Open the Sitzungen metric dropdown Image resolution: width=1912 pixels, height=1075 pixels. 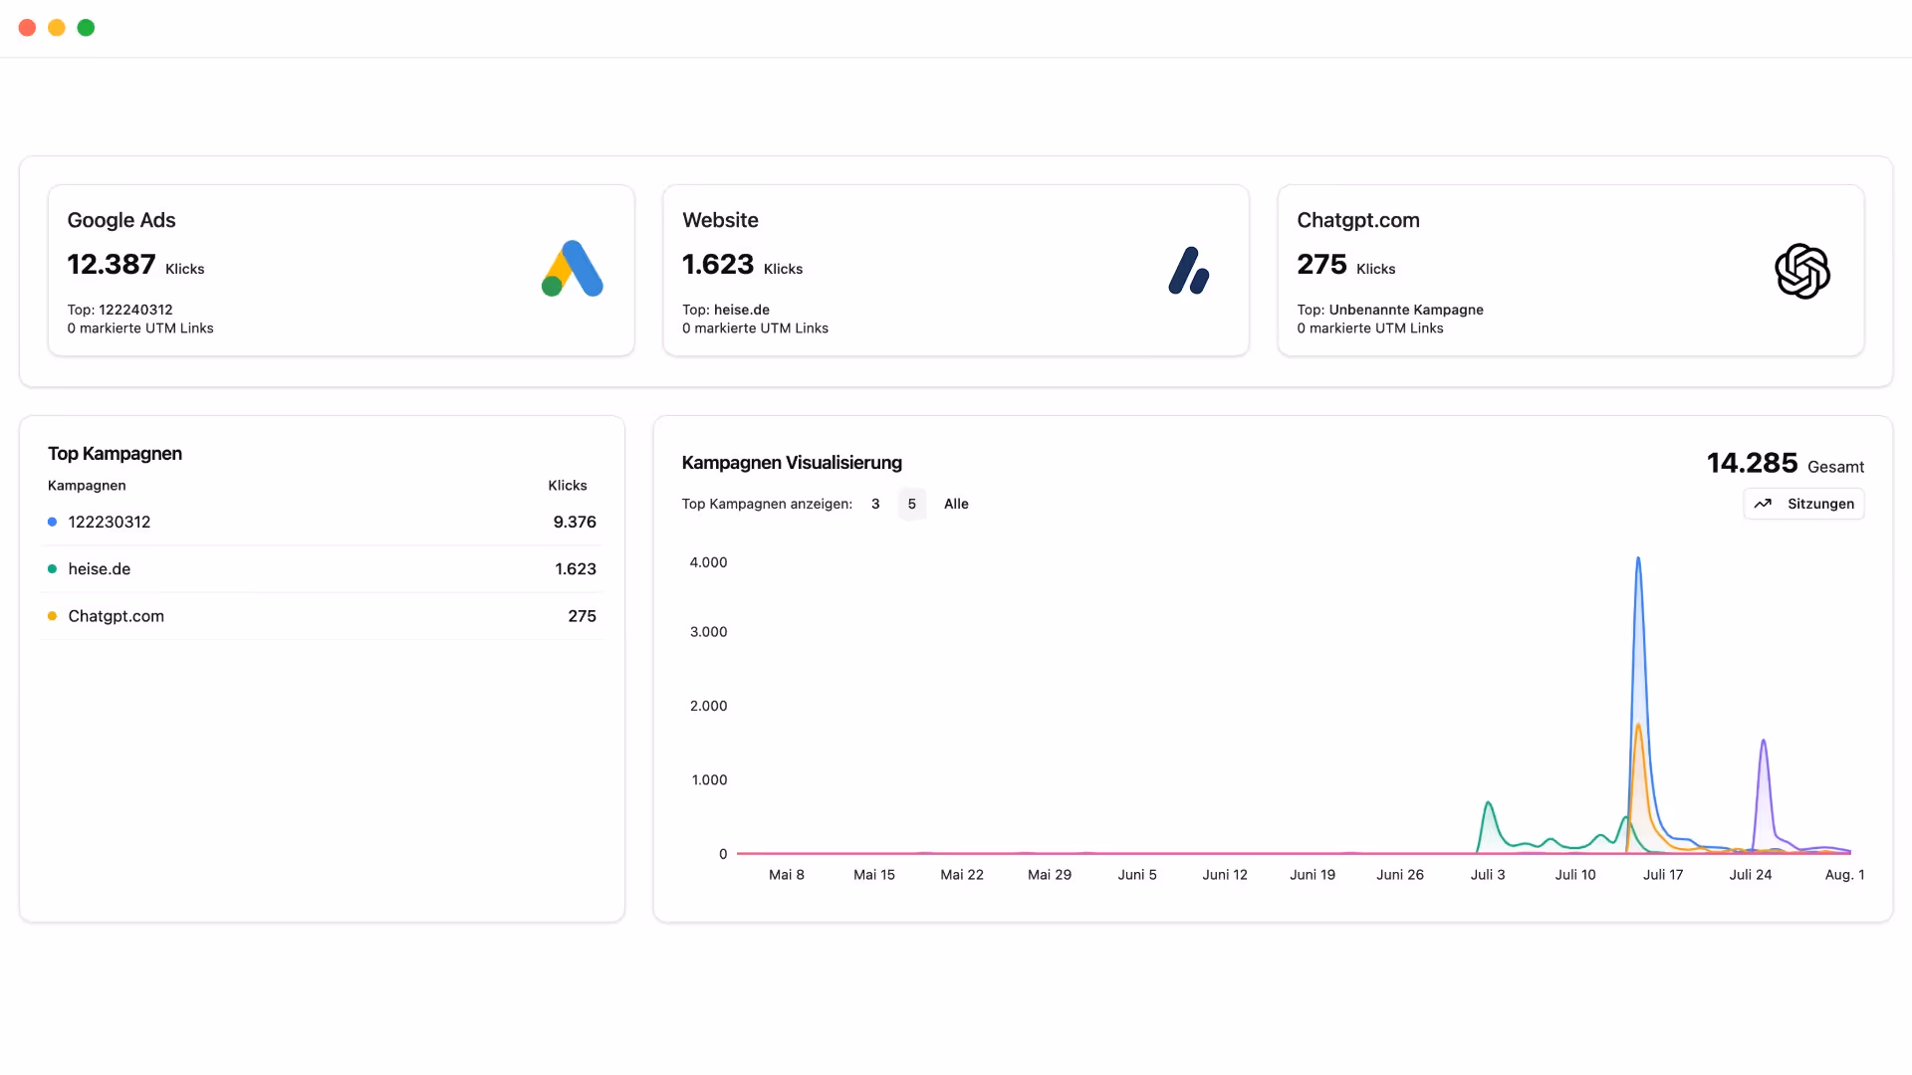pos(1803,504)
